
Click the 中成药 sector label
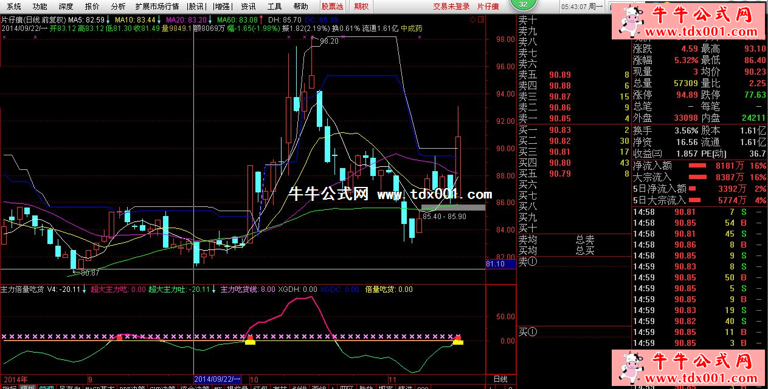[412, 29]
